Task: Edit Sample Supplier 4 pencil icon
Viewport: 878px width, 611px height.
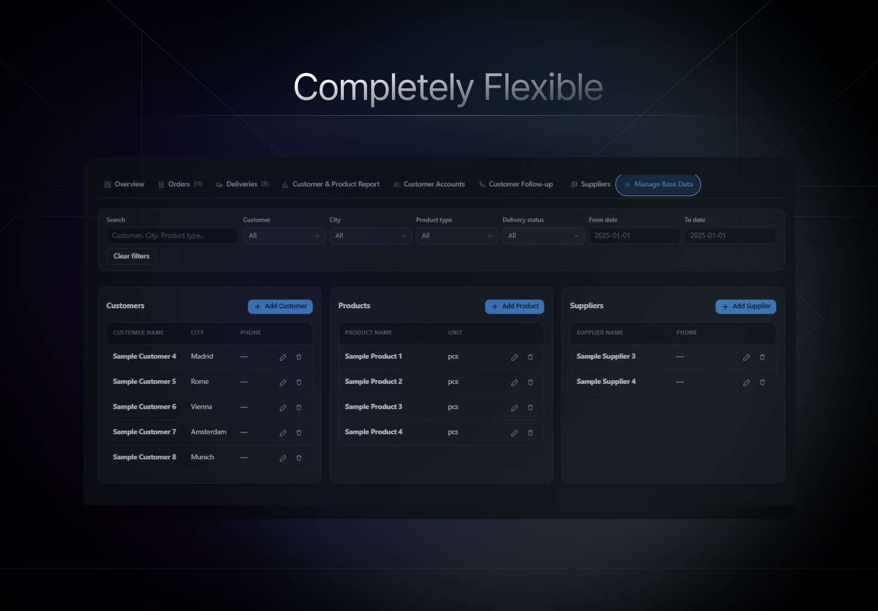Action: point(746,383)
